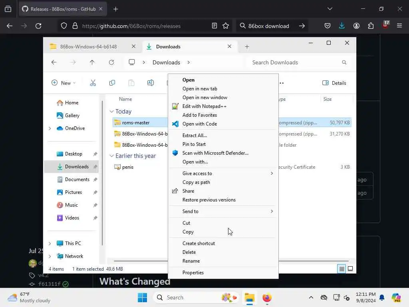The height and width of the screenshot is (307, 409).
Task: Open Send to submenu
Action: [x=223, y=211]
